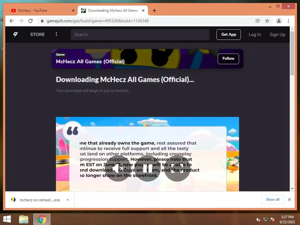300x225 pixels.
Task: Open the network tray icon
Action: [x=265, y=219]
